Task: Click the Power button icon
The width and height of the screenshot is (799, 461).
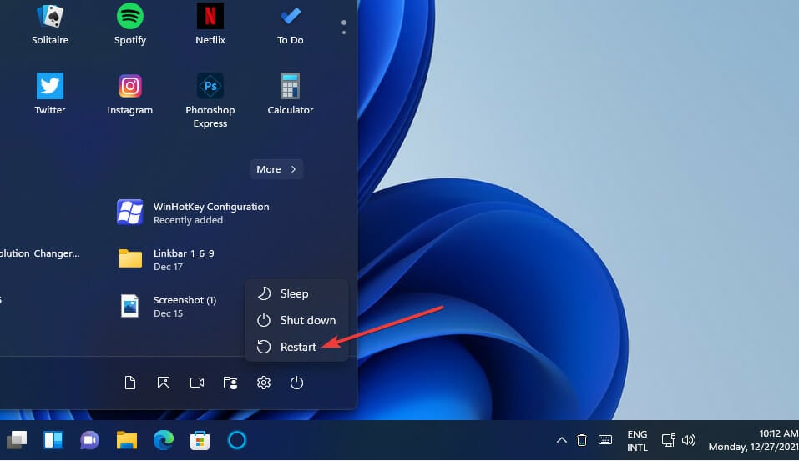Action: pos(296,383)
